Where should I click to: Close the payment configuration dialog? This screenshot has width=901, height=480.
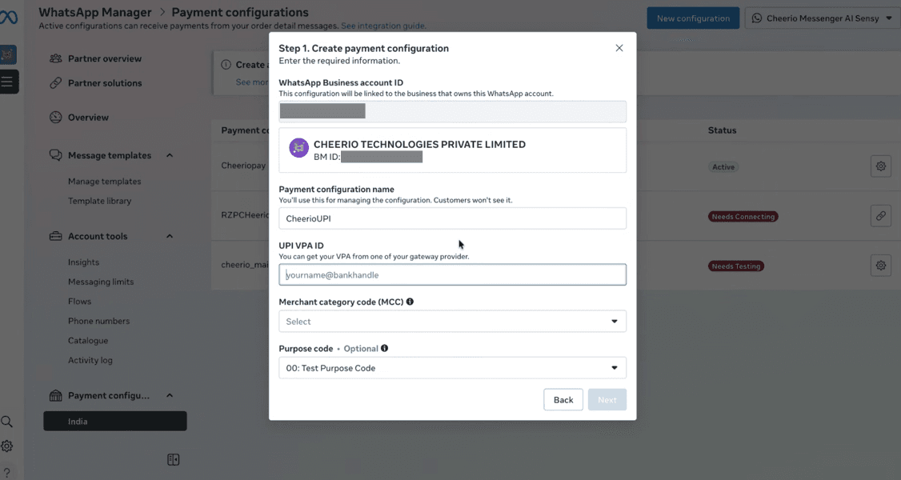[x=619, y=48]
